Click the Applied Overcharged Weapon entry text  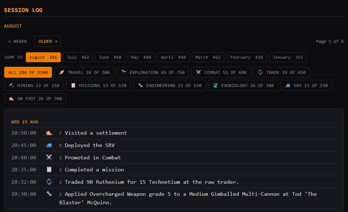coord(188,198)
